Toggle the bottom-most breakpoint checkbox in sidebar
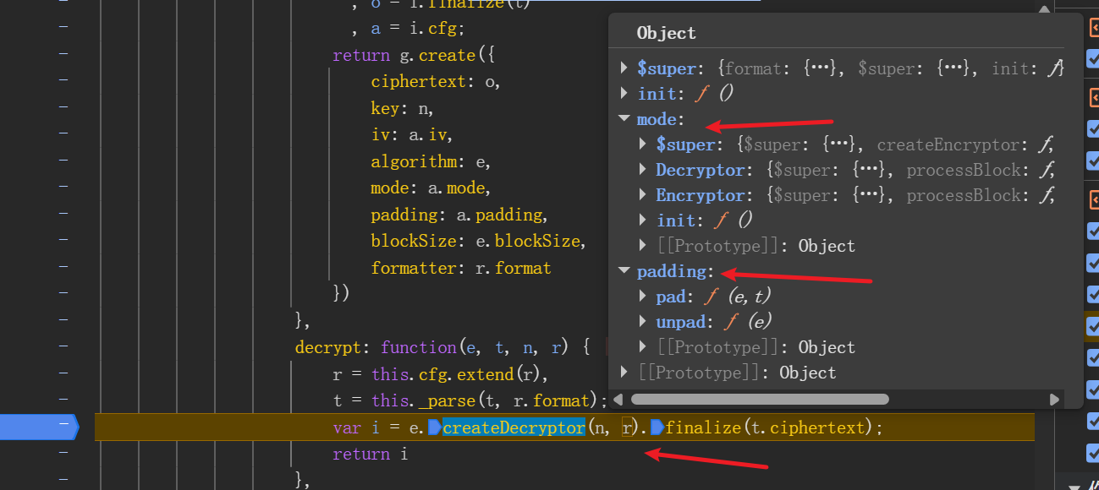The image size is (1099, 490). 1092,453
